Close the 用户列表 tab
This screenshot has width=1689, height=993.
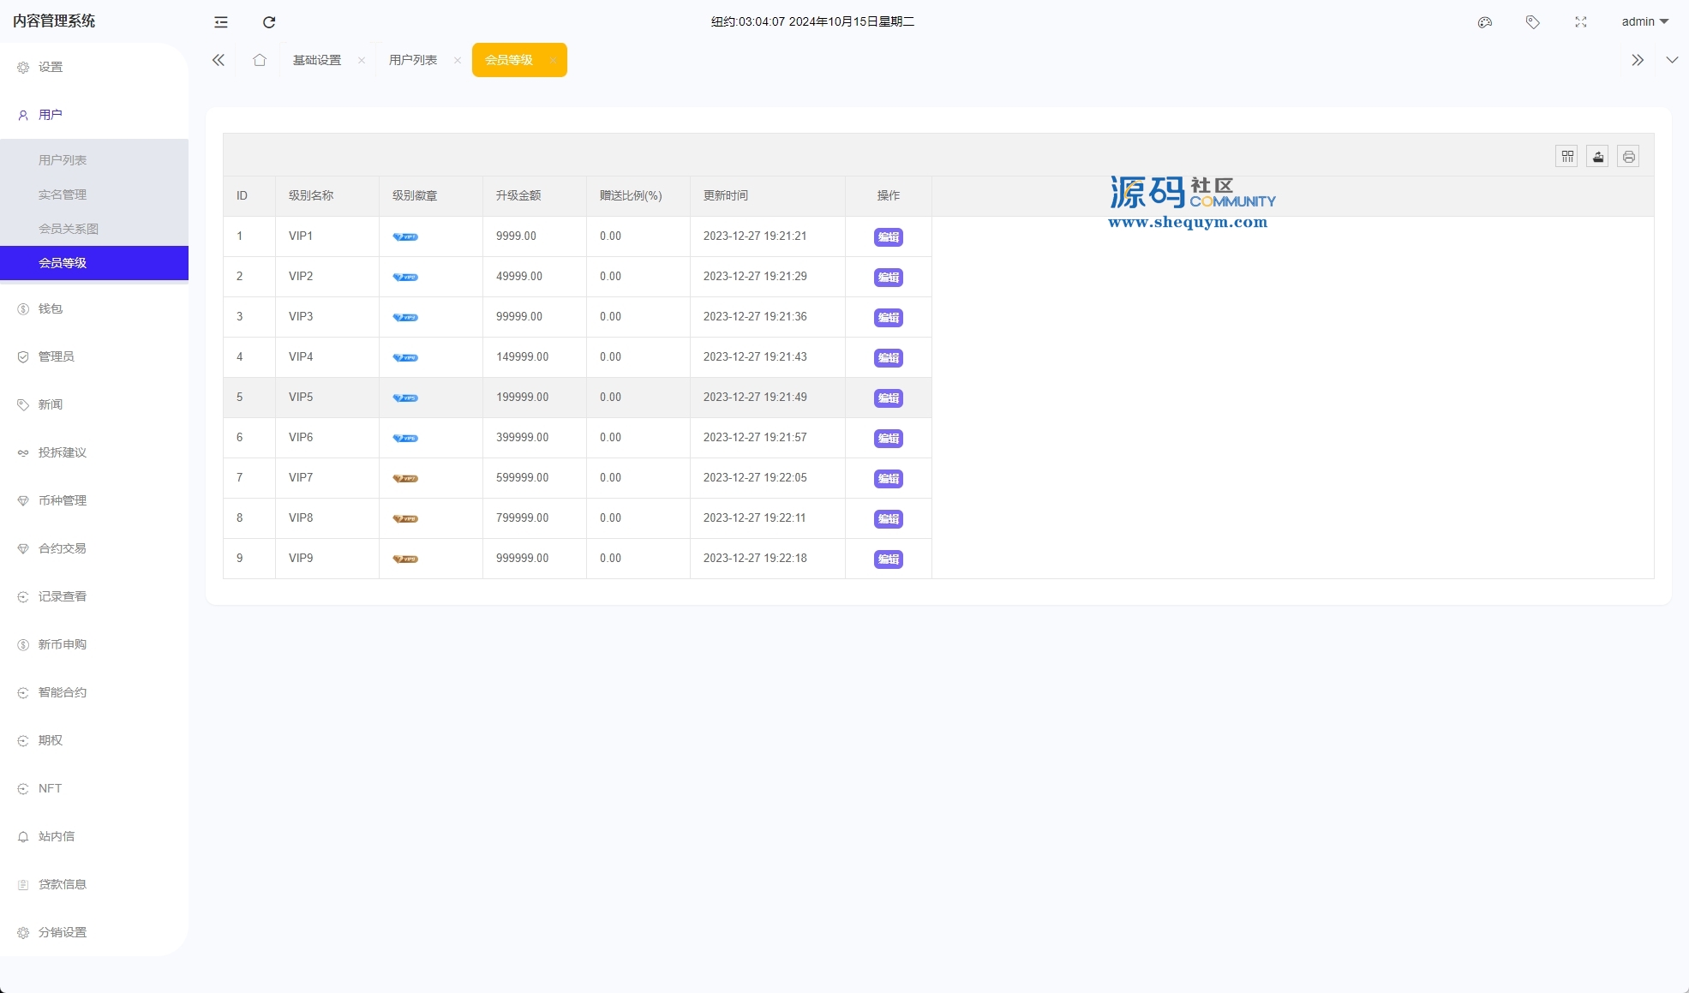point(458,60)
